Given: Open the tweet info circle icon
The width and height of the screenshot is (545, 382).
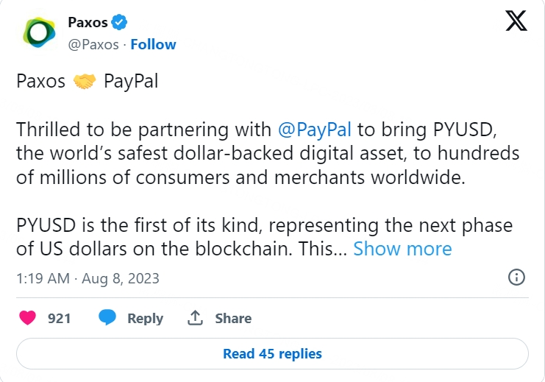Looking at the screenshot, I should click(x=516, y=277).
